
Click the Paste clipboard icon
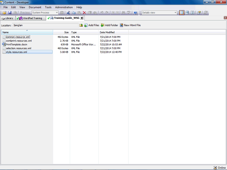(79, 13)
